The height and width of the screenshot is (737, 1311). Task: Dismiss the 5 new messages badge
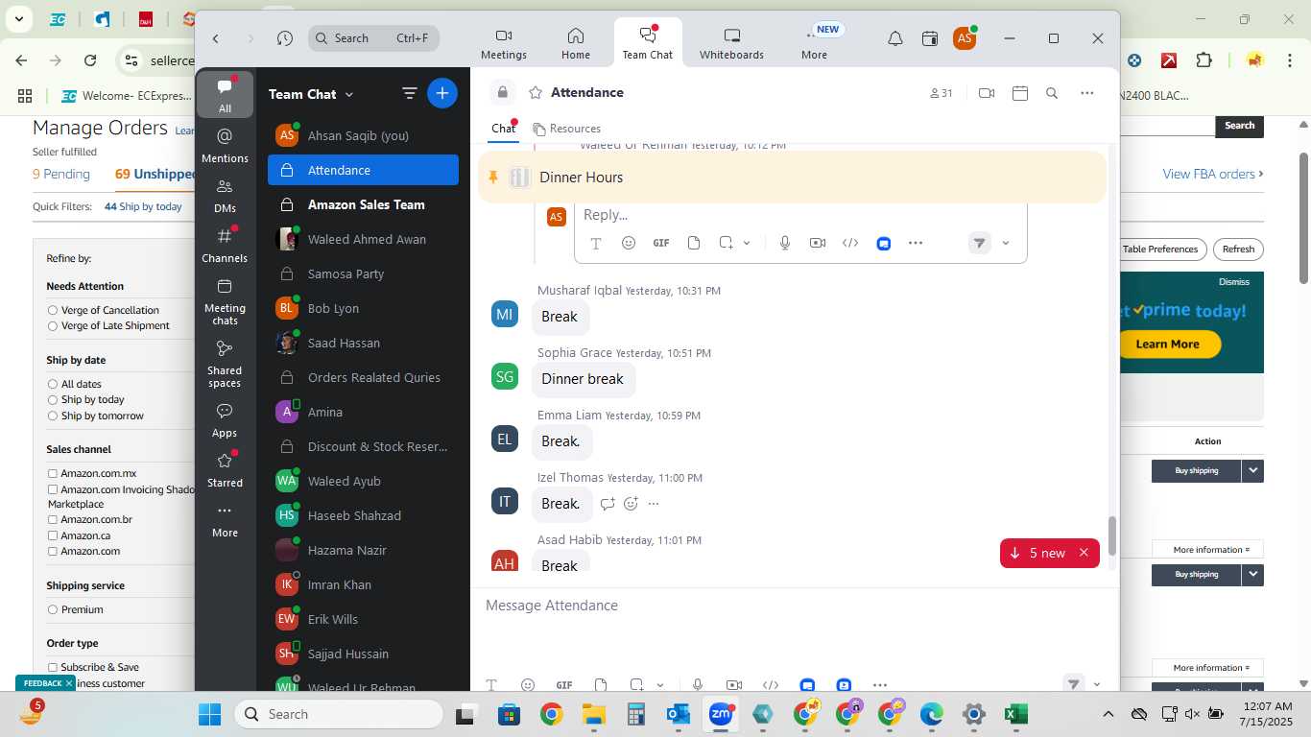pyautogui.click(x=1084, y=553)
